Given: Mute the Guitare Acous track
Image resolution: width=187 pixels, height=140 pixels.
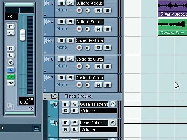Looking at the screenshot, I should 62,3.
